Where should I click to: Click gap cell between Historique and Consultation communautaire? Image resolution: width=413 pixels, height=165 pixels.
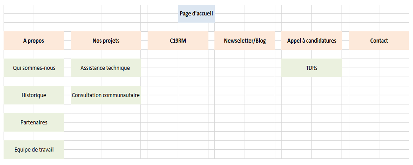pyautogui.click(x=68, y=95)
